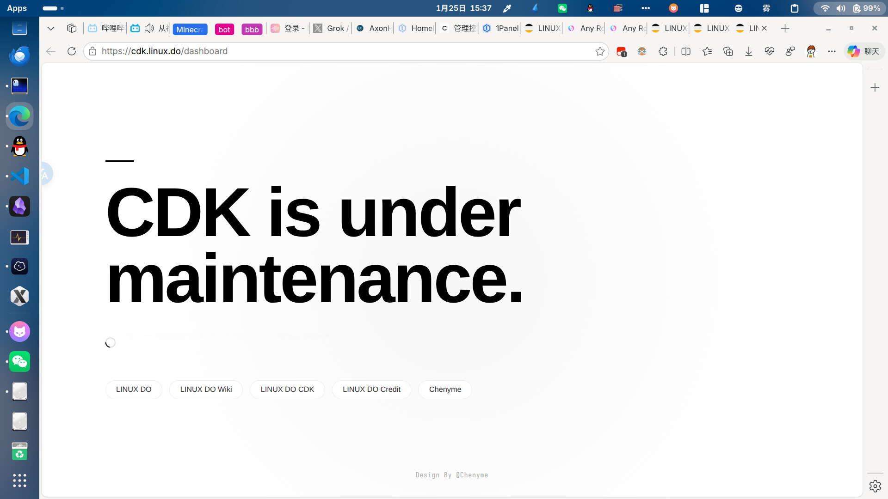Open the Chenyme link
The height and width of the screenshot is (499, 888).
click(445, 389)
